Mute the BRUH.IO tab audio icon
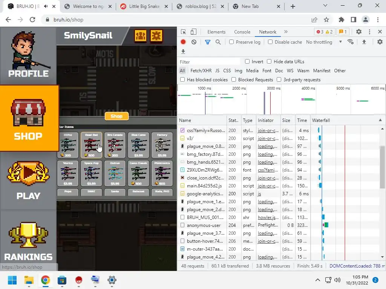The height and width of the screenshot is (289, 386). [46, 6]
